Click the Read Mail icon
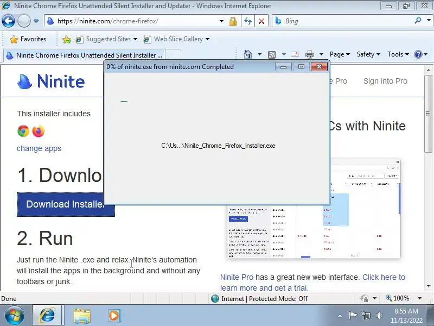The height and width of the screenshot is (326, 434). [x=295, y=54]
